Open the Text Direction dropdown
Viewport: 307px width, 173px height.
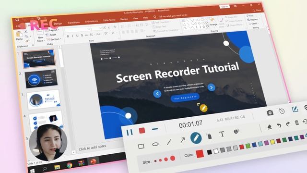[x=161, y=23]
